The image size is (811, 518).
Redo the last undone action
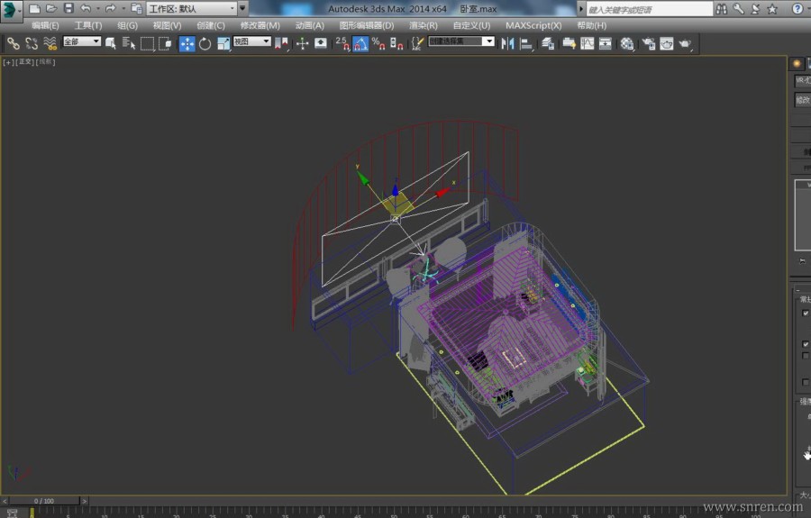111,8
